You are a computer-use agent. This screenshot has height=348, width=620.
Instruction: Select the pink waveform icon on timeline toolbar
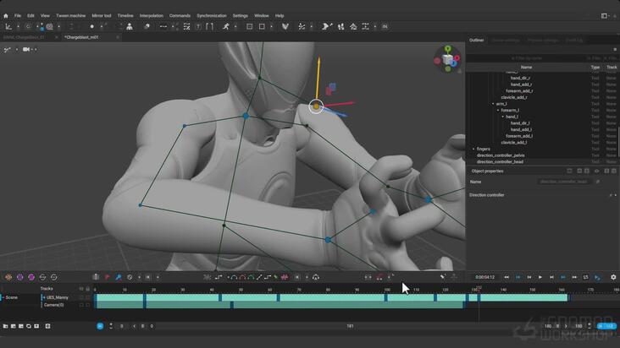[x=285, y=277]
